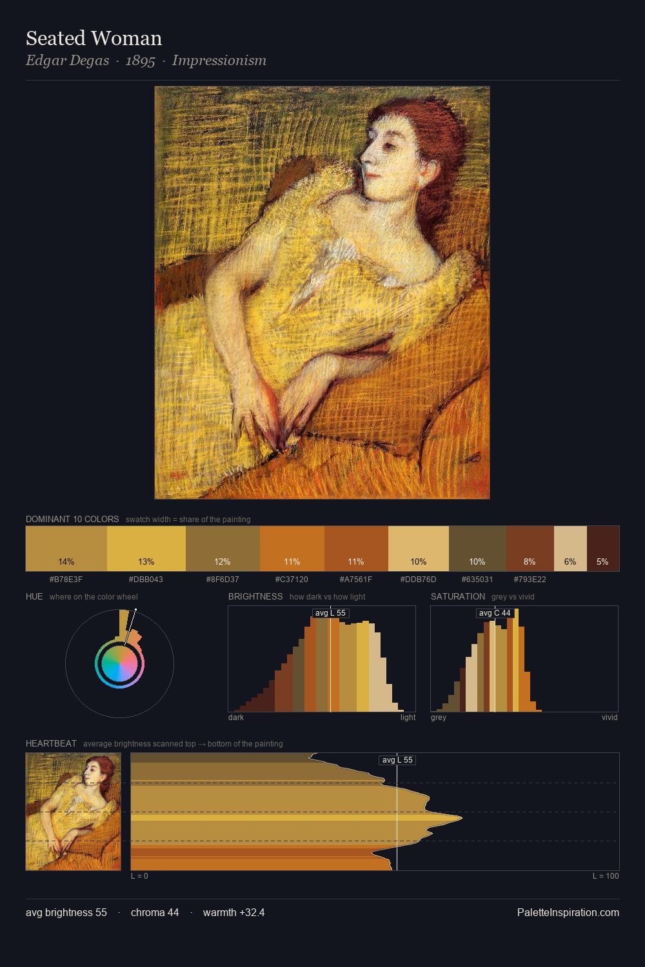Click the L = 100 axis label
The width and height of the screenshot is (645, 967).
coord(606,876)
